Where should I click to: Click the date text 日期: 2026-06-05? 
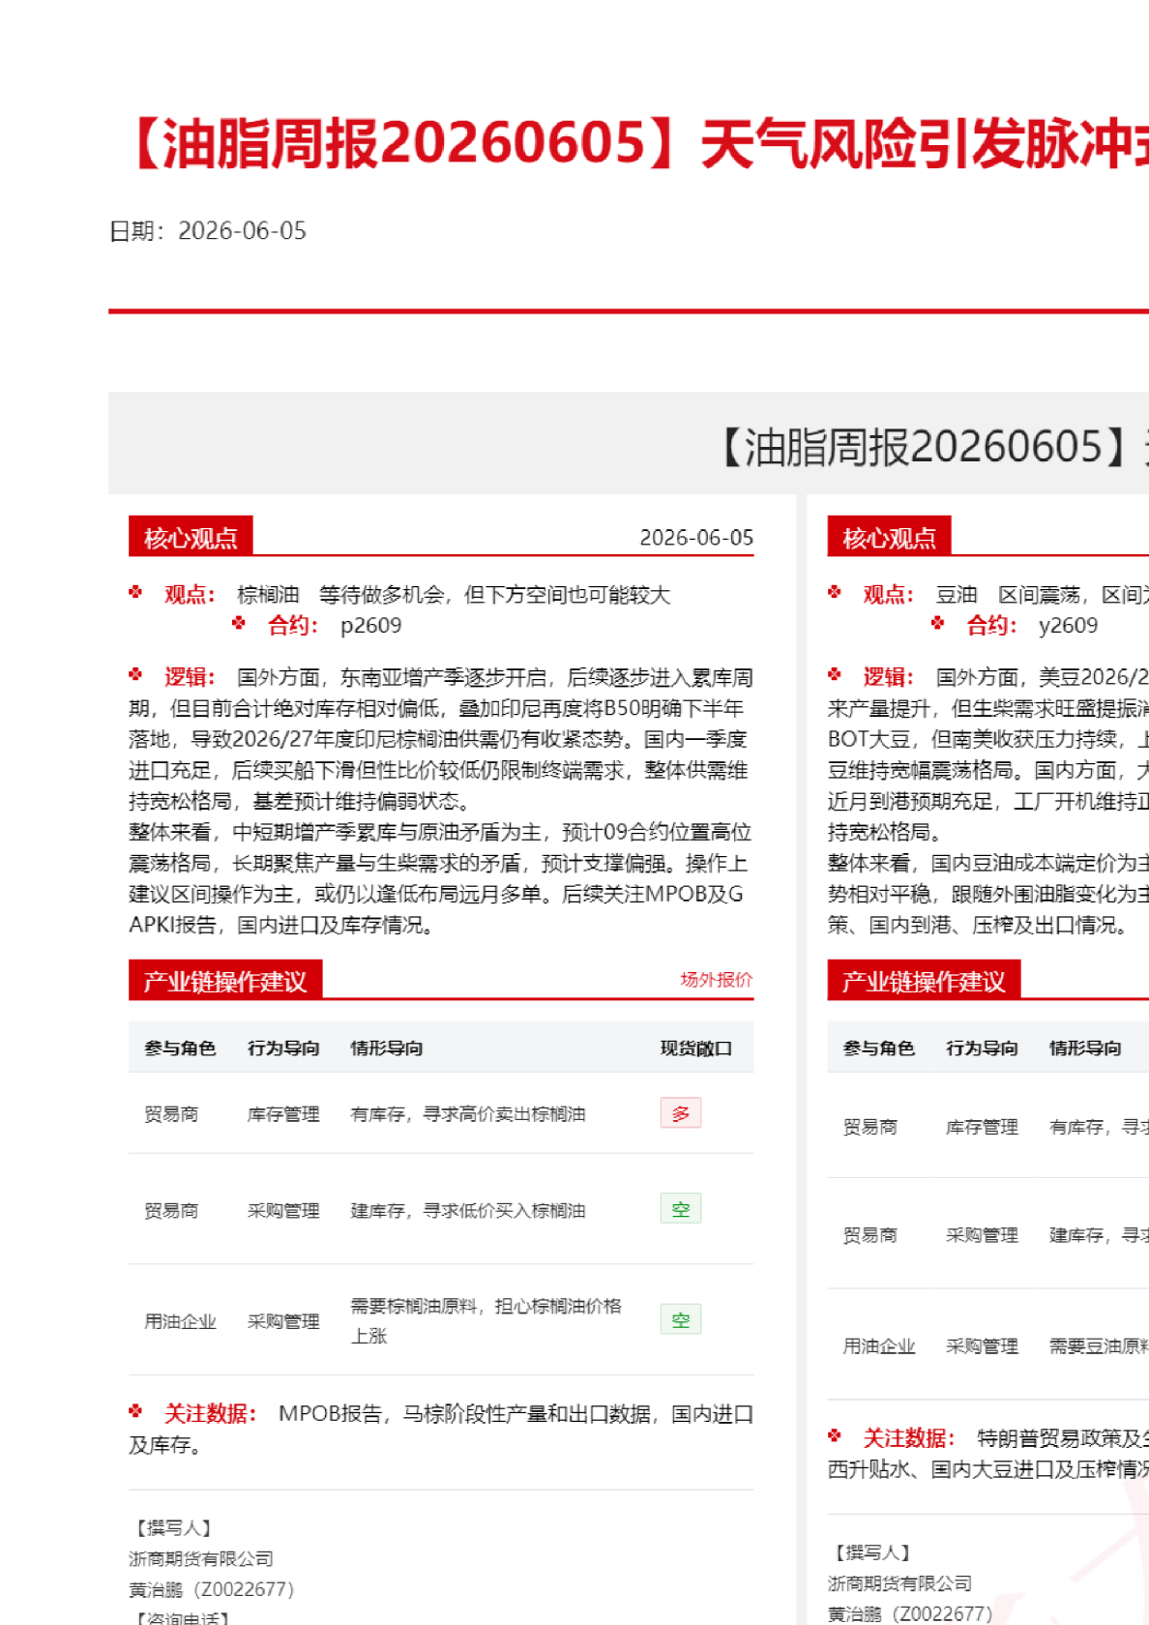pos(208,231)
